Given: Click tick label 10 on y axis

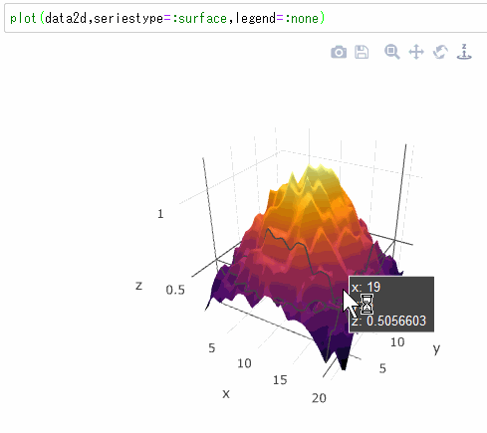Looking at the screenshot, I should (397, 342).
